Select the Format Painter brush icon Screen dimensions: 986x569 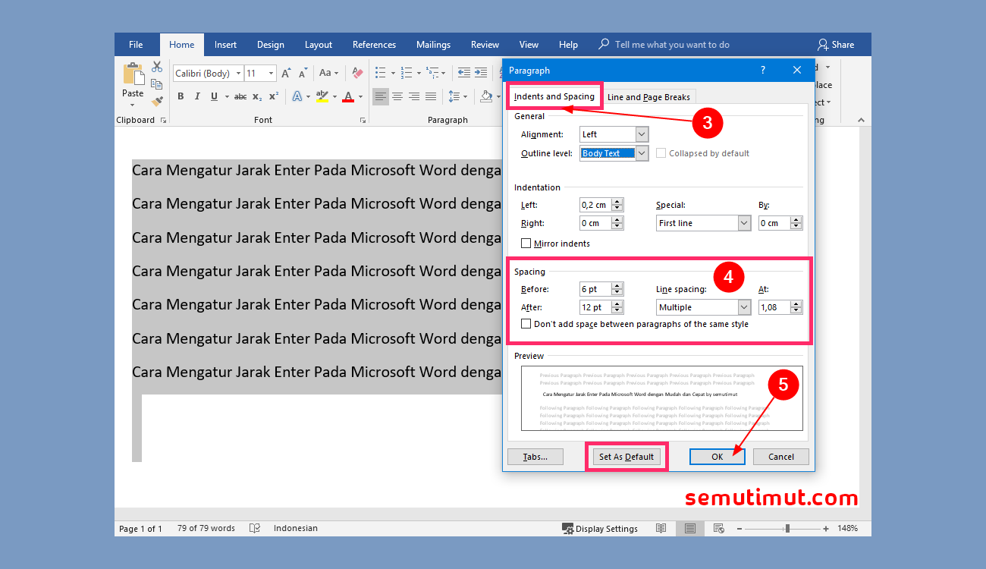[x=157, y=101]
